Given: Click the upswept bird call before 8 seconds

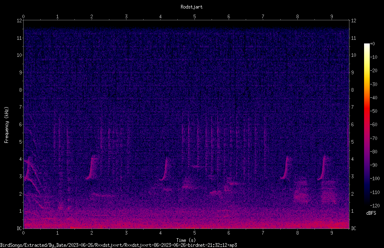Looking at the screenshot, I should click(286, 168).
